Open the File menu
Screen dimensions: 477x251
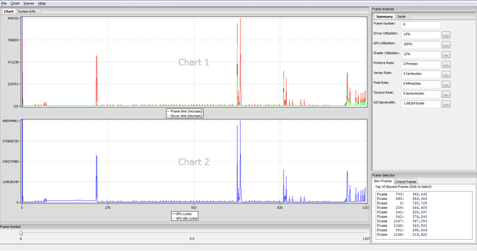click(x=4, y=3)
